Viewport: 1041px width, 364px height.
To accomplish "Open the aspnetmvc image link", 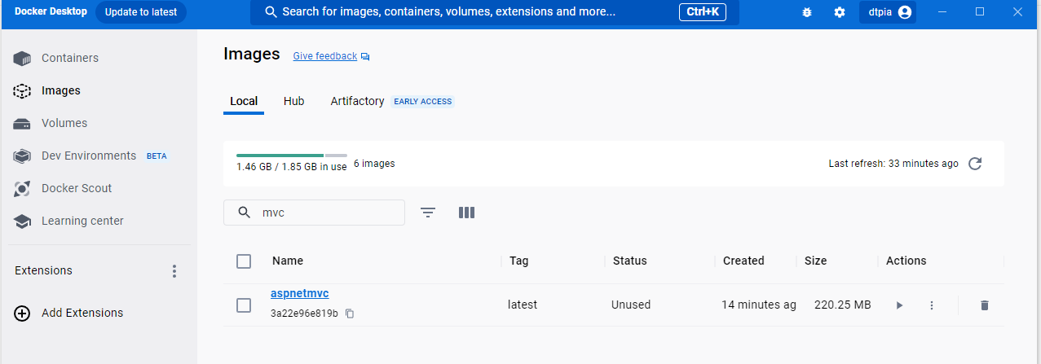I will 300,293.
